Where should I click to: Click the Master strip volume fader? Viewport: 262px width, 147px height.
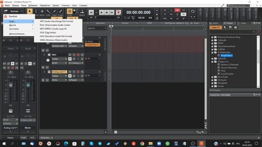tap(28, 85)
